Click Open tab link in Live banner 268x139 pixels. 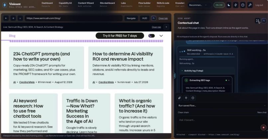click(x=156, y=27)
